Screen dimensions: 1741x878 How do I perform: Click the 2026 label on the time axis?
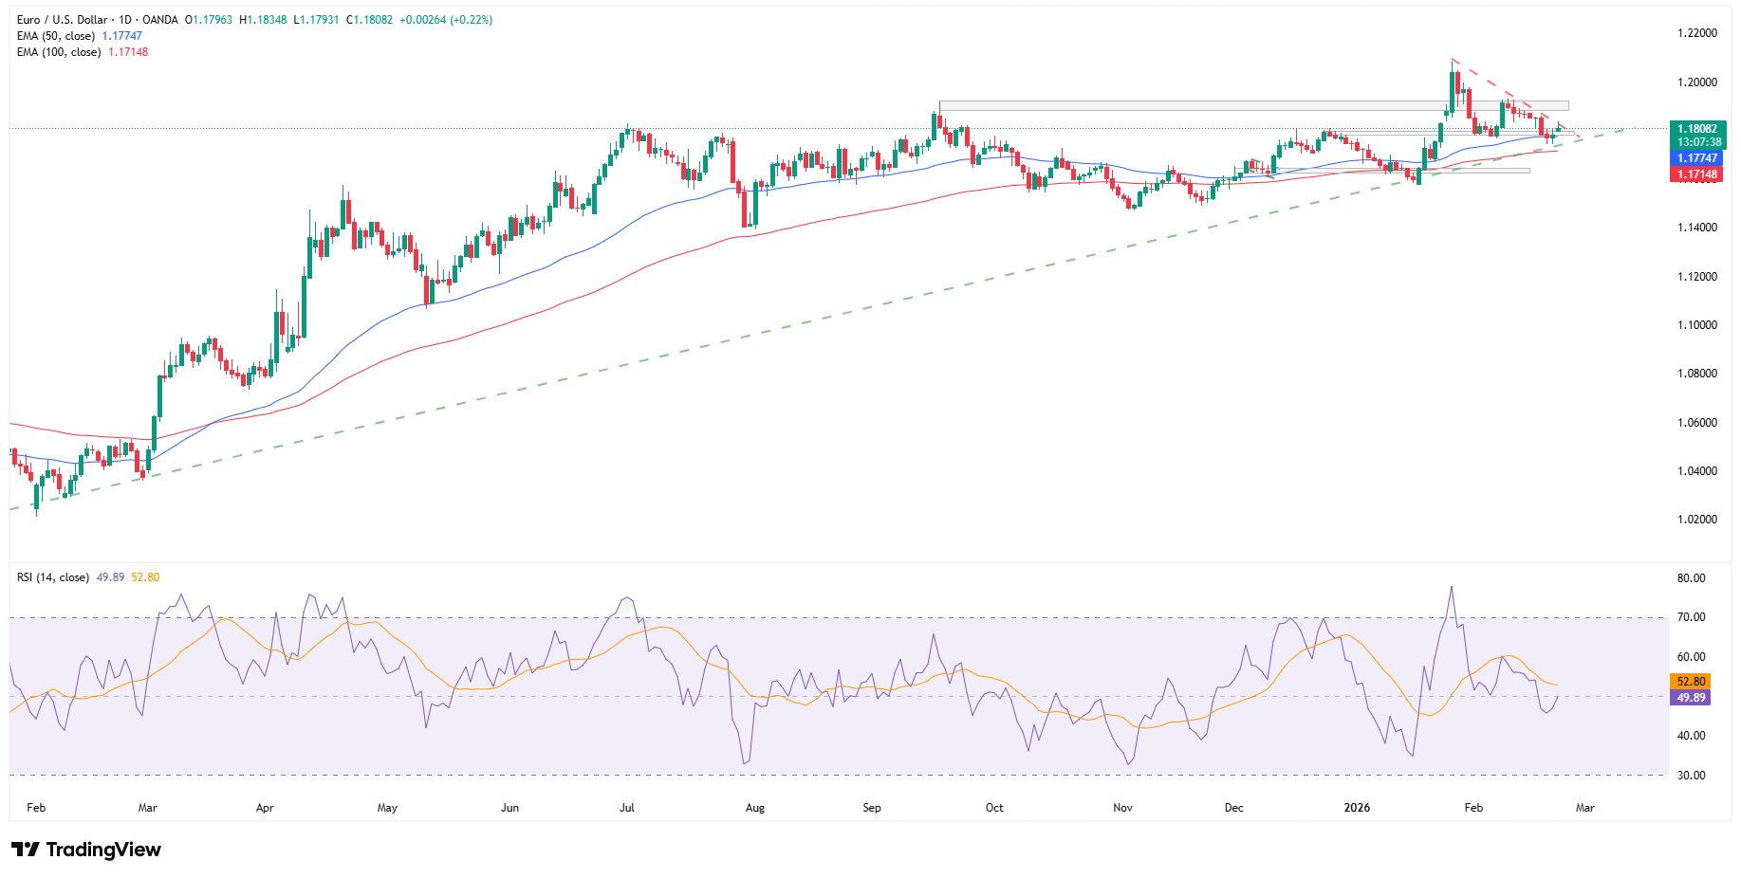[1355, 807]
